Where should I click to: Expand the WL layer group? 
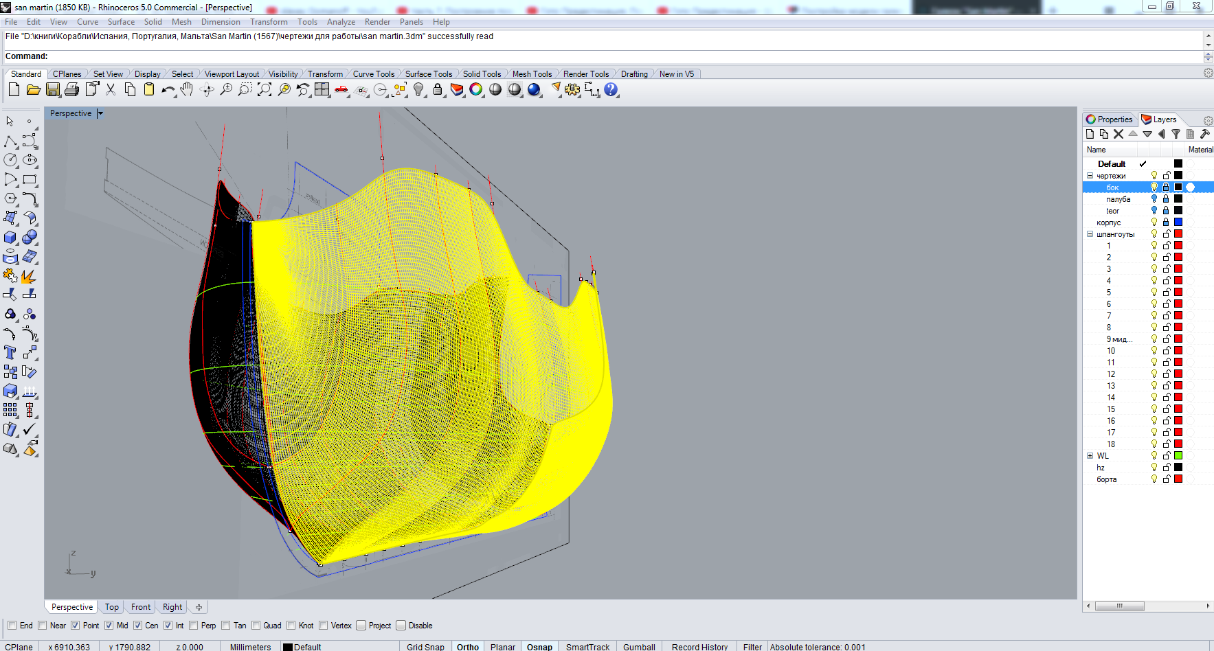[x=1090, y=456]
